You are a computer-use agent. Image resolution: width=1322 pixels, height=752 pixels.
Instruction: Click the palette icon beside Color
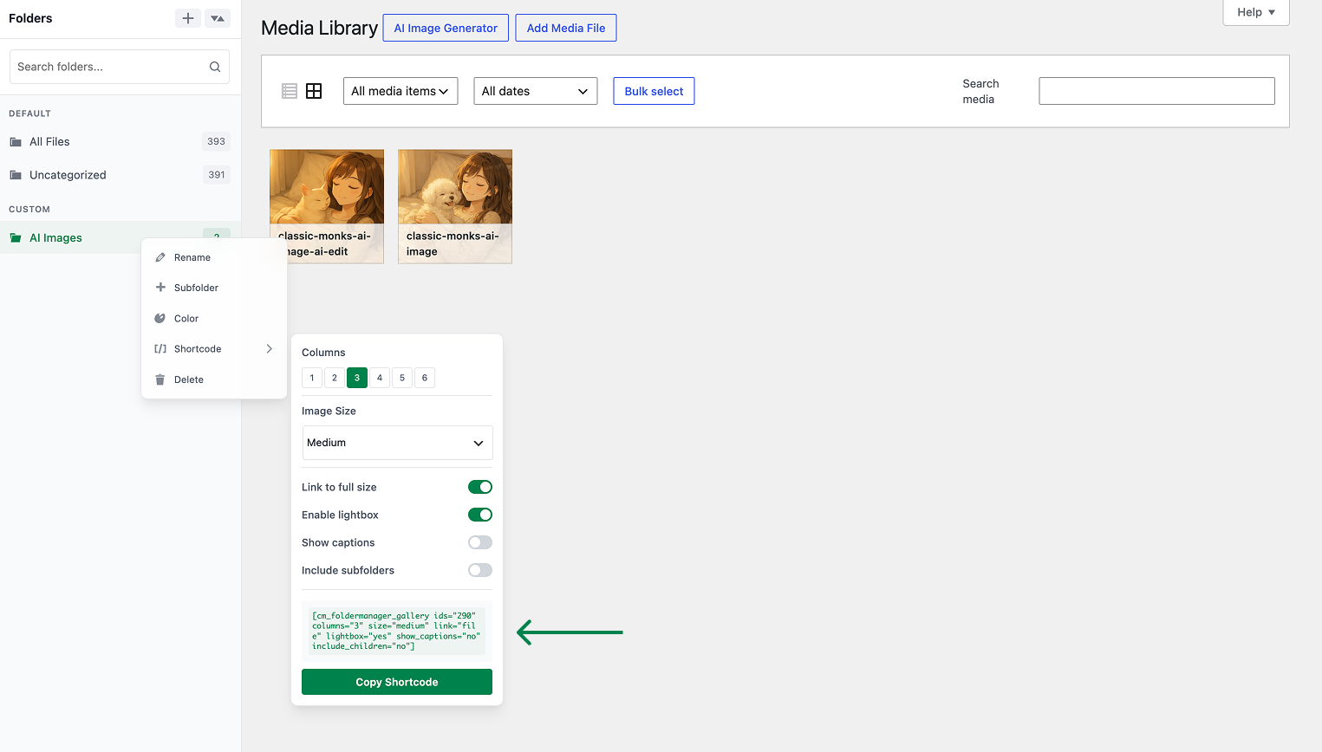pos(160,319)
